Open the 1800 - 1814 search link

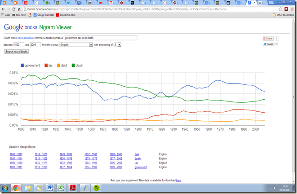pyautogui.click(x=16, y=159)
